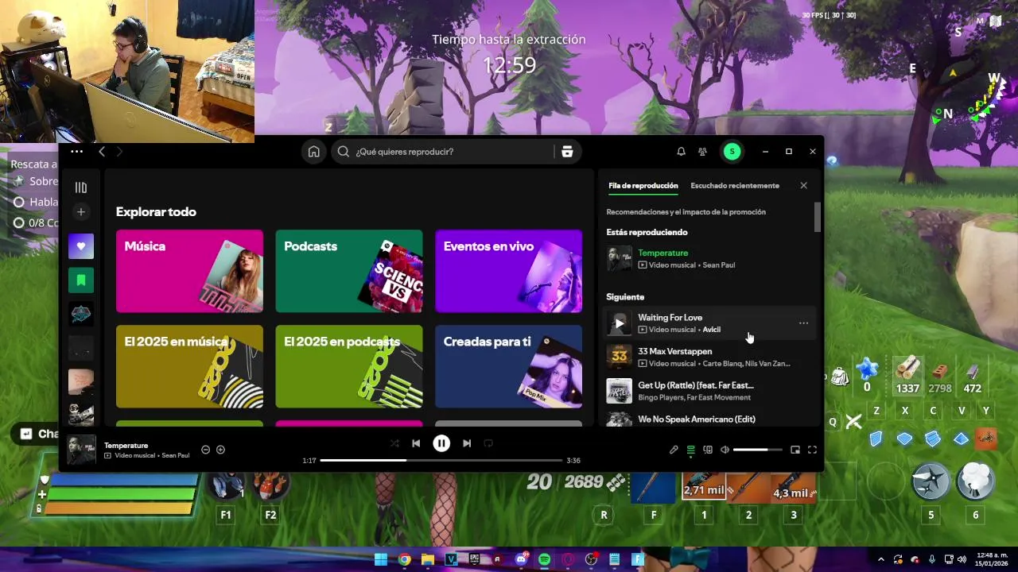This screenshot has height=572, width=1018.
Task: Expand Your Library in the sidebar
Action: (81, 187)
